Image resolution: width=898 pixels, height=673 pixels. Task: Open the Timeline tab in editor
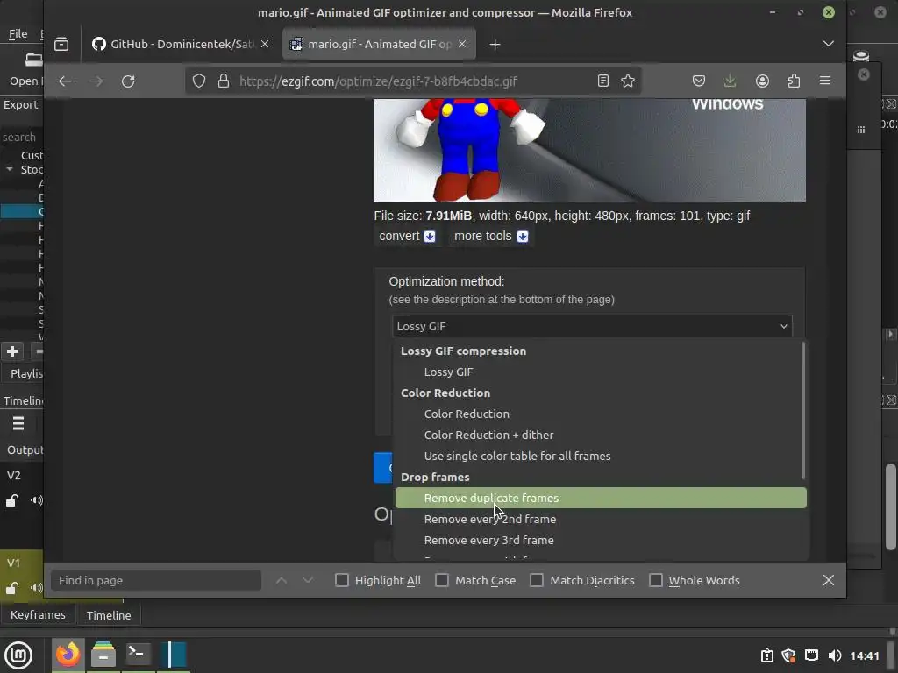(x=109, y=615)
